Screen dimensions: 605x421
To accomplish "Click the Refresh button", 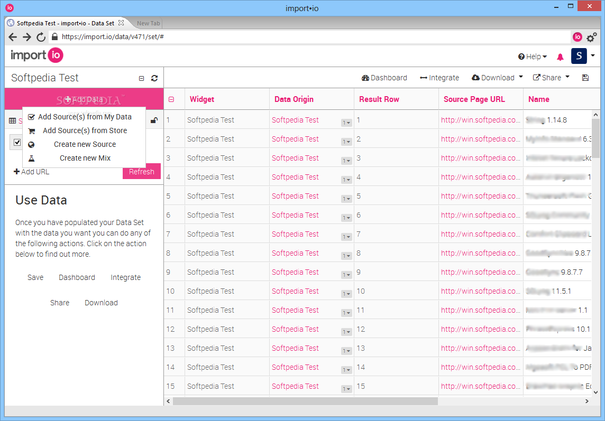I will (142, 172).
